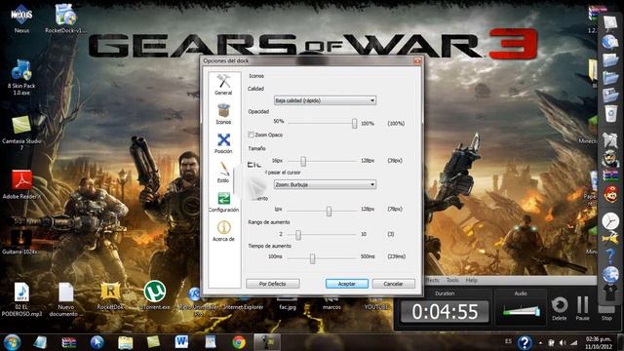
Task: Open the Effects menu in the recorder
Action: click(x=431, y=280)
